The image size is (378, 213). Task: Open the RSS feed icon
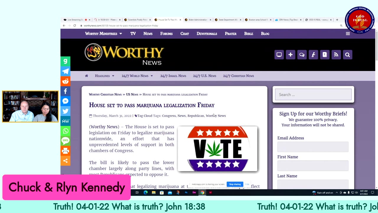336,55
